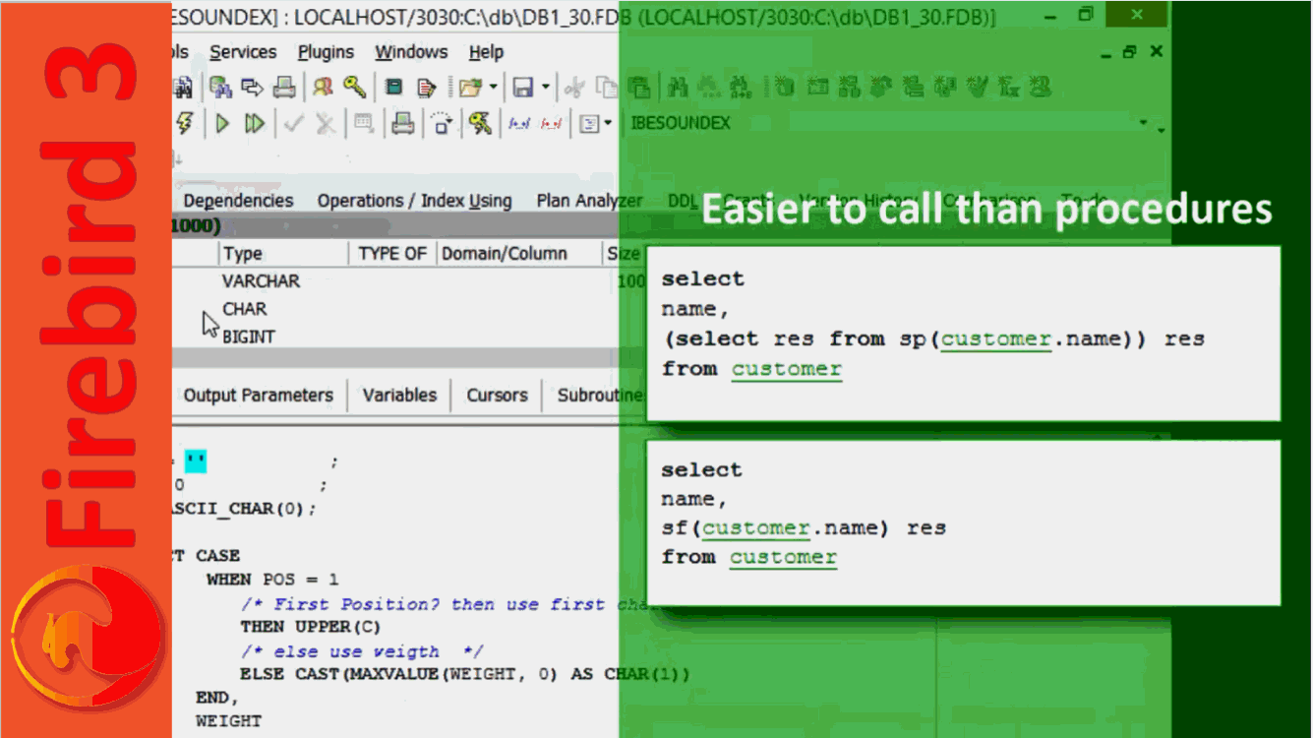Restore the inner MDI child window
Screen dimensions: 1313x738
click(1129, 52)
